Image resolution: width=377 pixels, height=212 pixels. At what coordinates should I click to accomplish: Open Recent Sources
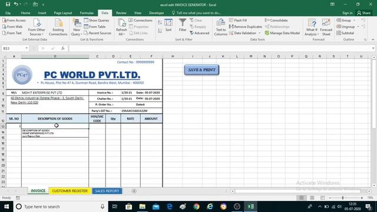click(x=97, y=33)
